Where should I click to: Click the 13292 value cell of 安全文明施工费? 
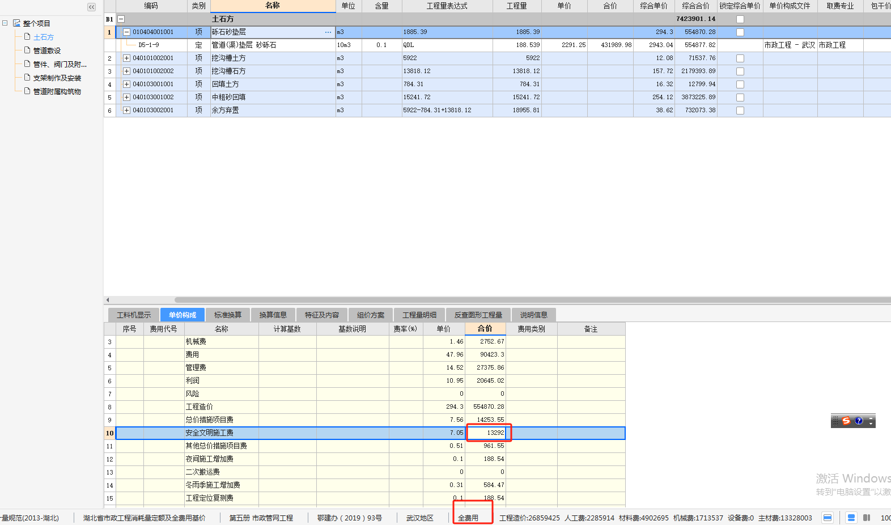(485, 433)
